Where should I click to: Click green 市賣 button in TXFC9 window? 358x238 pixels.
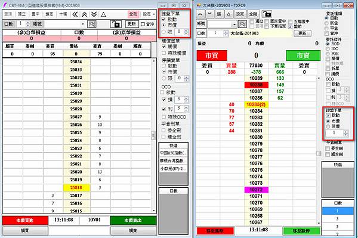point(303,55)
